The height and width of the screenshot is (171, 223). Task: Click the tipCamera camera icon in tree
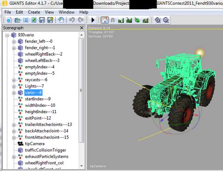point(20,144)
